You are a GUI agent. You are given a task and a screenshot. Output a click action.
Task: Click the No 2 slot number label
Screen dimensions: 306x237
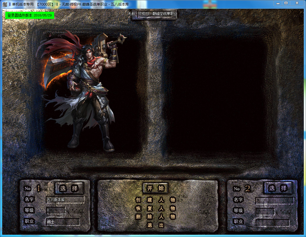242,188
